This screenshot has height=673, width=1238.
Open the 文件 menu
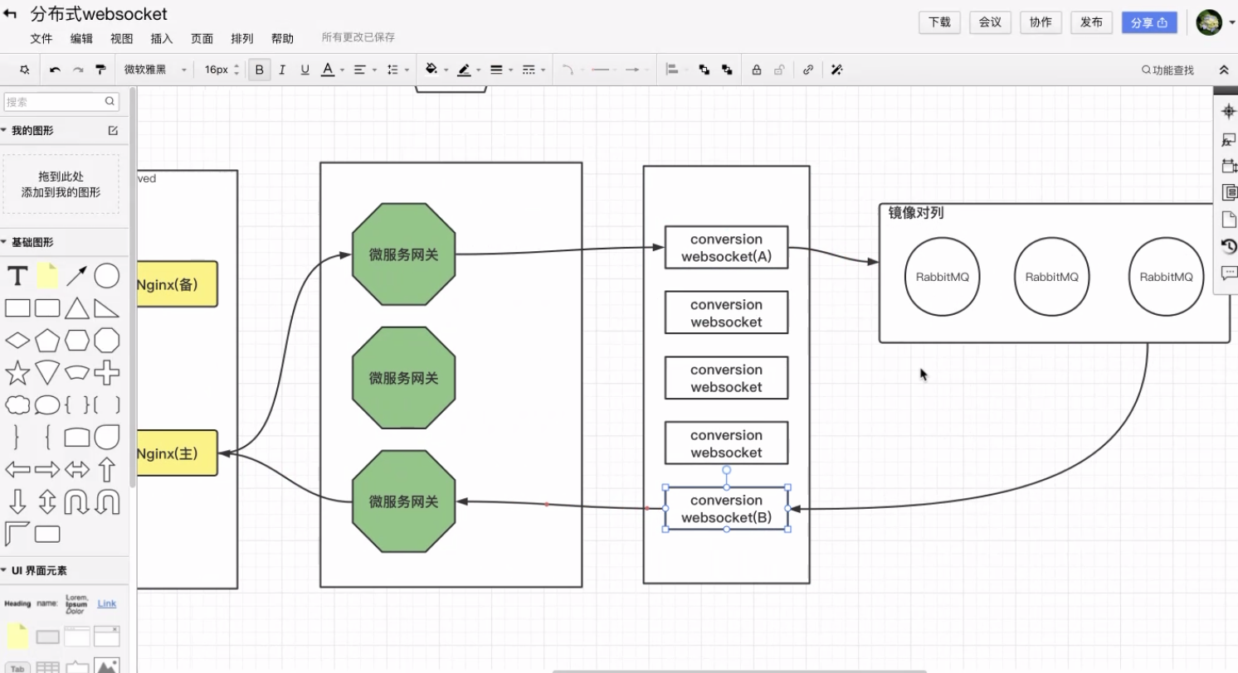point(41,38)
